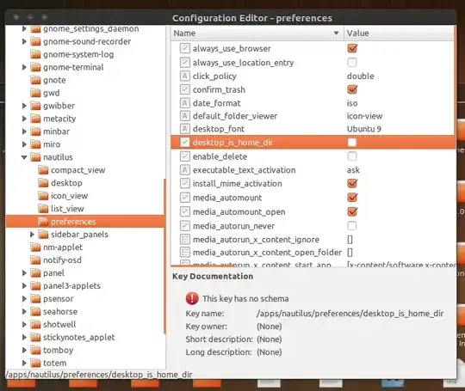This screenshot has width=465, height=391.
Task: Click the boolean icon beside enable_delete
Action: click(185, 156)
